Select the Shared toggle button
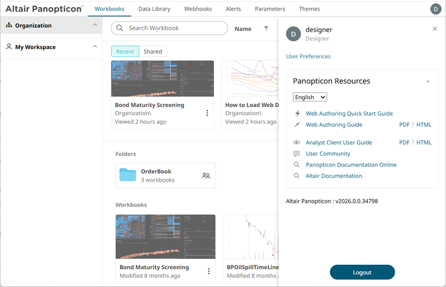 point(153,51)
